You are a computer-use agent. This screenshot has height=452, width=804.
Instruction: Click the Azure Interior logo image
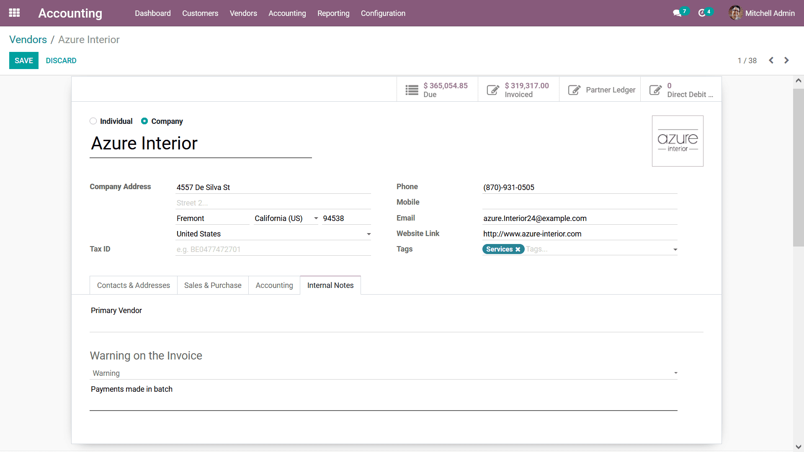pyautogui.click(x=678, y=141)
